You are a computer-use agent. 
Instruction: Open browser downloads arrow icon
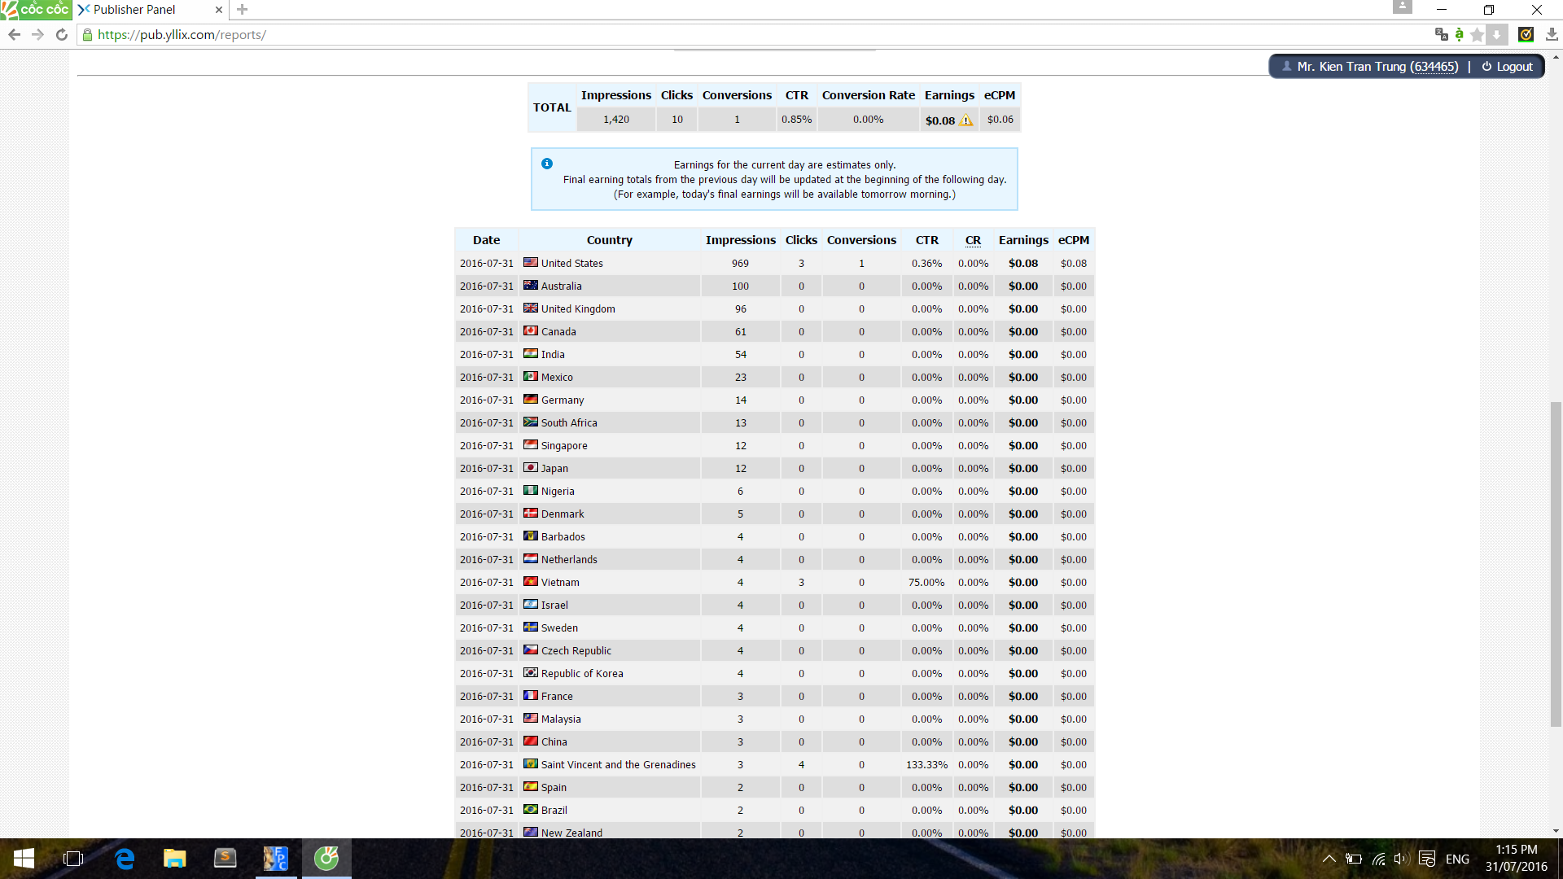[1552, 34]
